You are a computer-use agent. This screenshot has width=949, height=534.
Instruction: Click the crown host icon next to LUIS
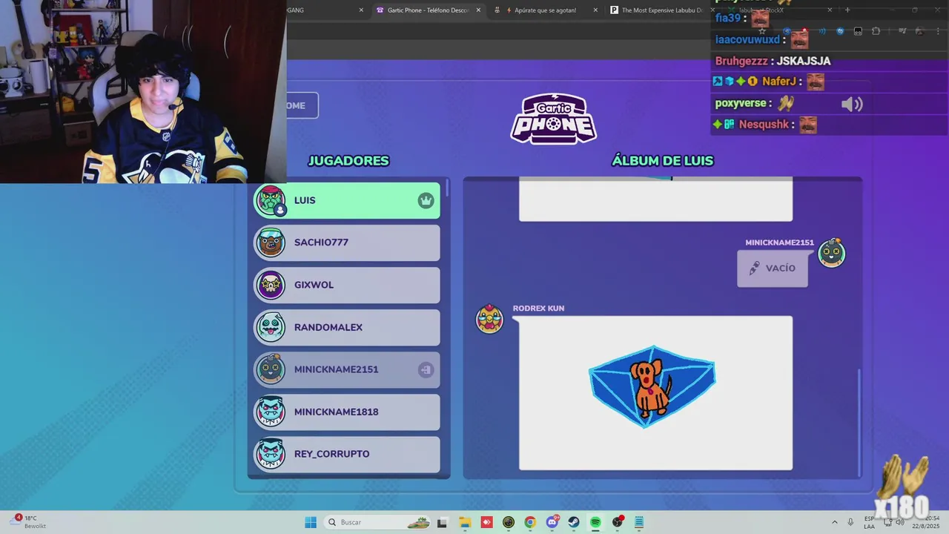(x=426, y=200)
